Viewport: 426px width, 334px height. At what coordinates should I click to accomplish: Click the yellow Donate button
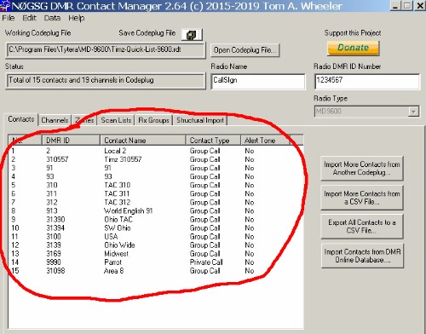pos(354,48)
